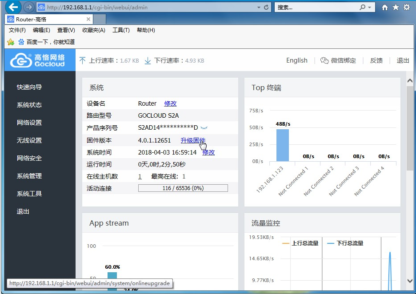Image resolution: width=416 pixels, height=294 pixels.
Task: Click the 升级固件 link
Action: [x=193, y=140]
